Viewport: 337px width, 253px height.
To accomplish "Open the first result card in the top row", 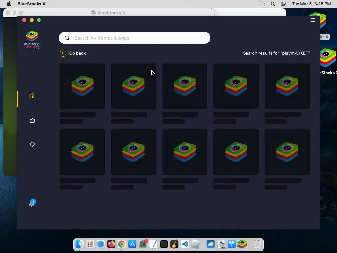I will (82, 86).
